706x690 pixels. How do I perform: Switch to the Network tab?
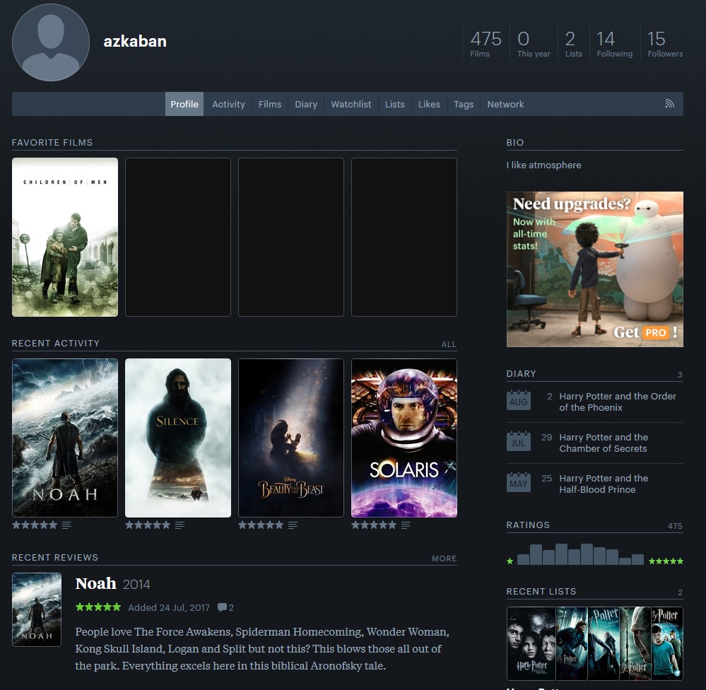505,104
